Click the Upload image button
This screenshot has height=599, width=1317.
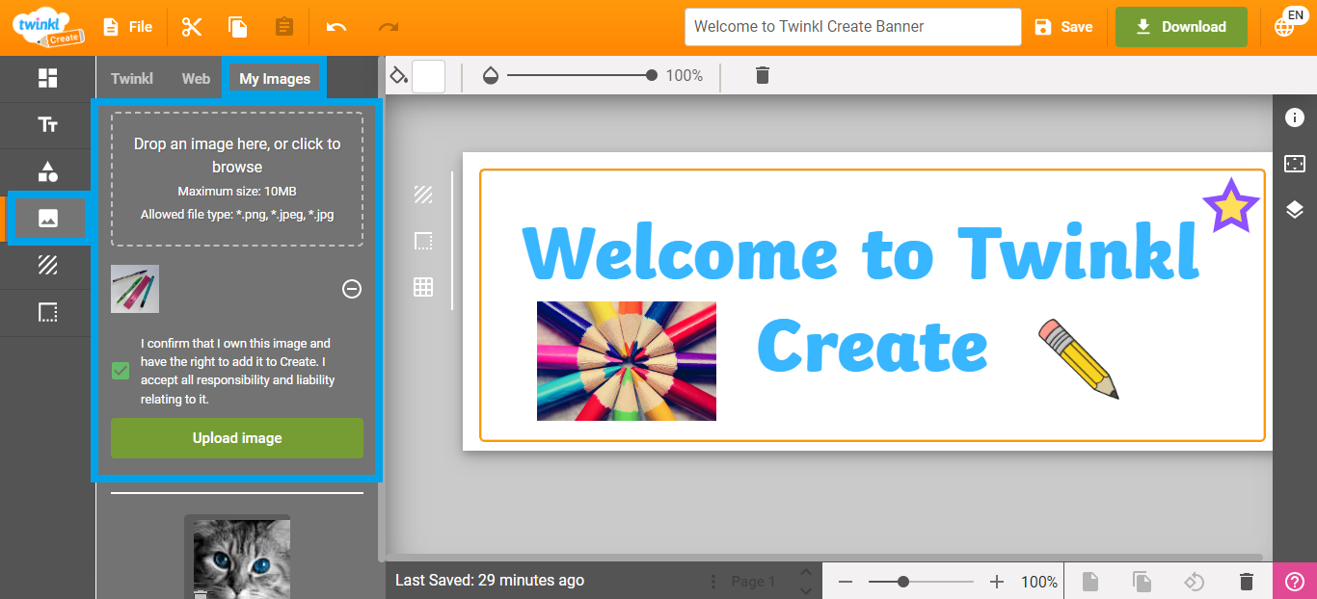click(x=237, y=438)
